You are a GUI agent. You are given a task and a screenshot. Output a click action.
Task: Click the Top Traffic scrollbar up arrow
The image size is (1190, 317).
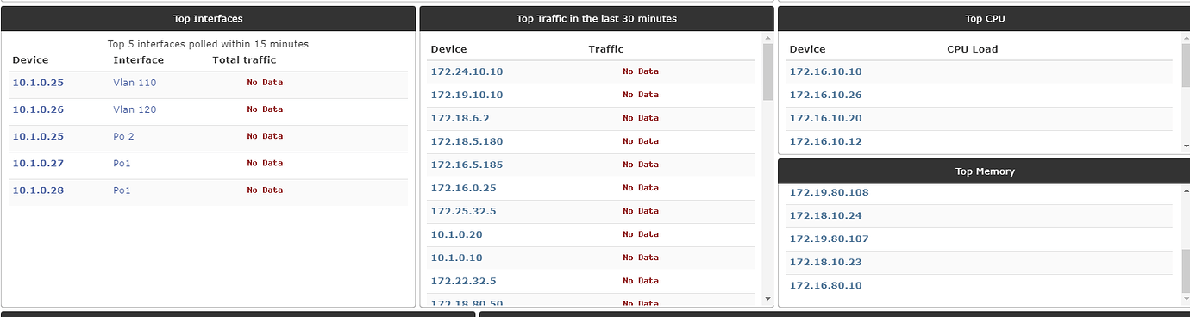pyautogui.click(x=768, y=39)
